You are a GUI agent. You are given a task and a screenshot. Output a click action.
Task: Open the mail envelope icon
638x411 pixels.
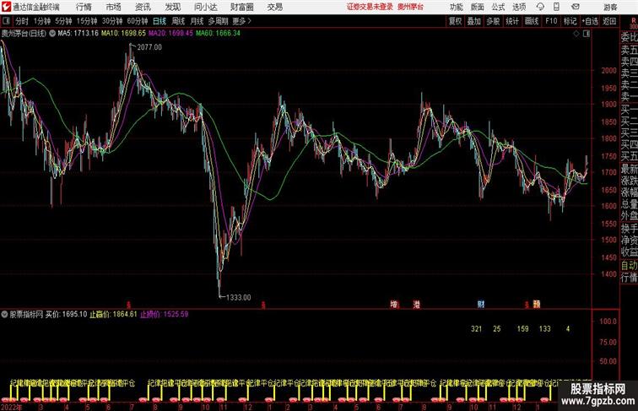click(576, 7)
